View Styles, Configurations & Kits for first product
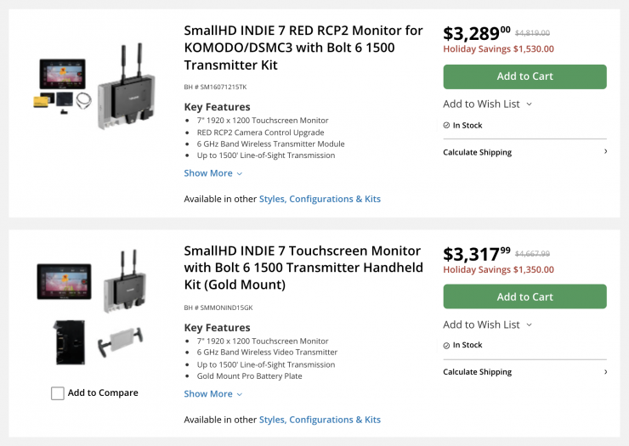Screen dimensions: 629x446 pyautogui.click(x=320, y=199)
